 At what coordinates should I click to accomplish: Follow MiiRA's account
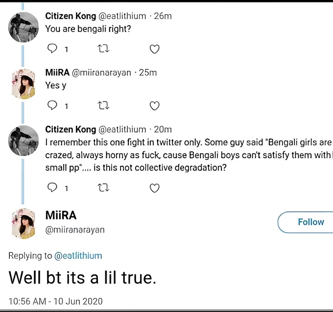[306, 222]
